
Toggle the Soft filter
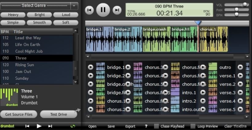pos(66,23)
